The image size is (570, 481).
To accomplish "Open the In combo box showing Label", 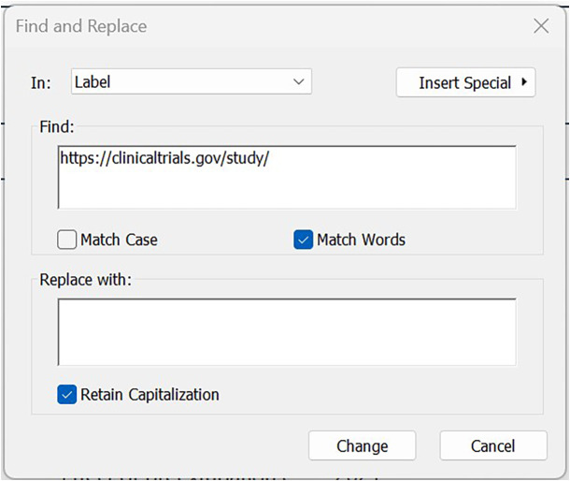I will pyautogui.click(x=192, y=81).
